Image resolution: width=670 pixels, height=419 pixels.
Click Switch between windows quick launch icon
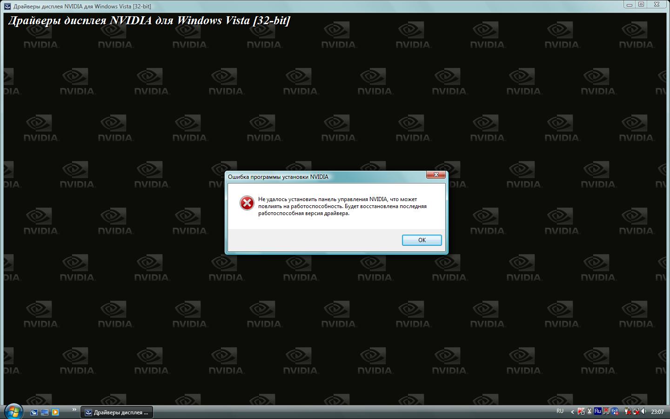(33, 412)
